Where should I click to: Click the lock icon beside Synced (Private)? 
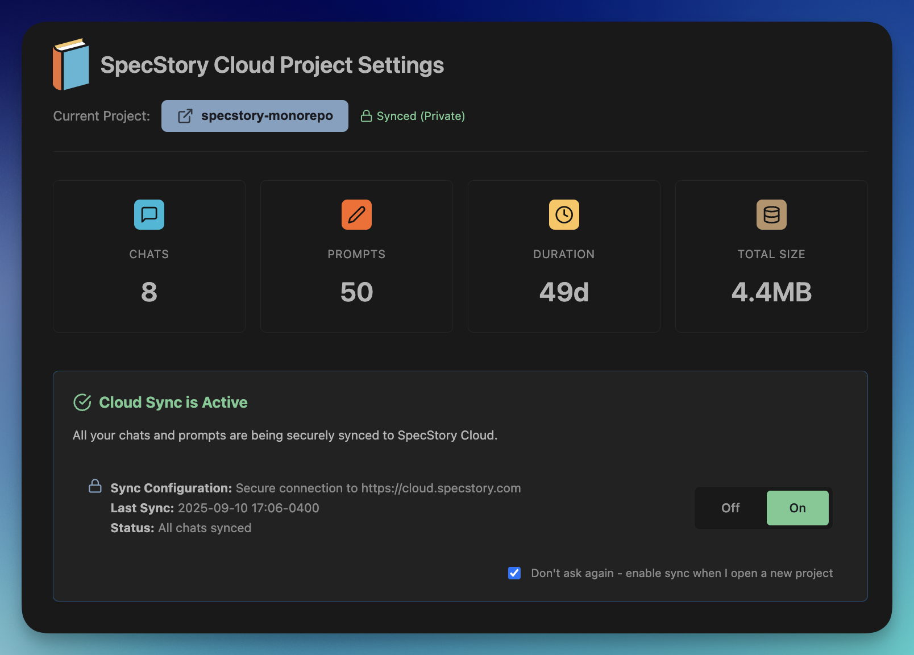[x=367, y=116]
